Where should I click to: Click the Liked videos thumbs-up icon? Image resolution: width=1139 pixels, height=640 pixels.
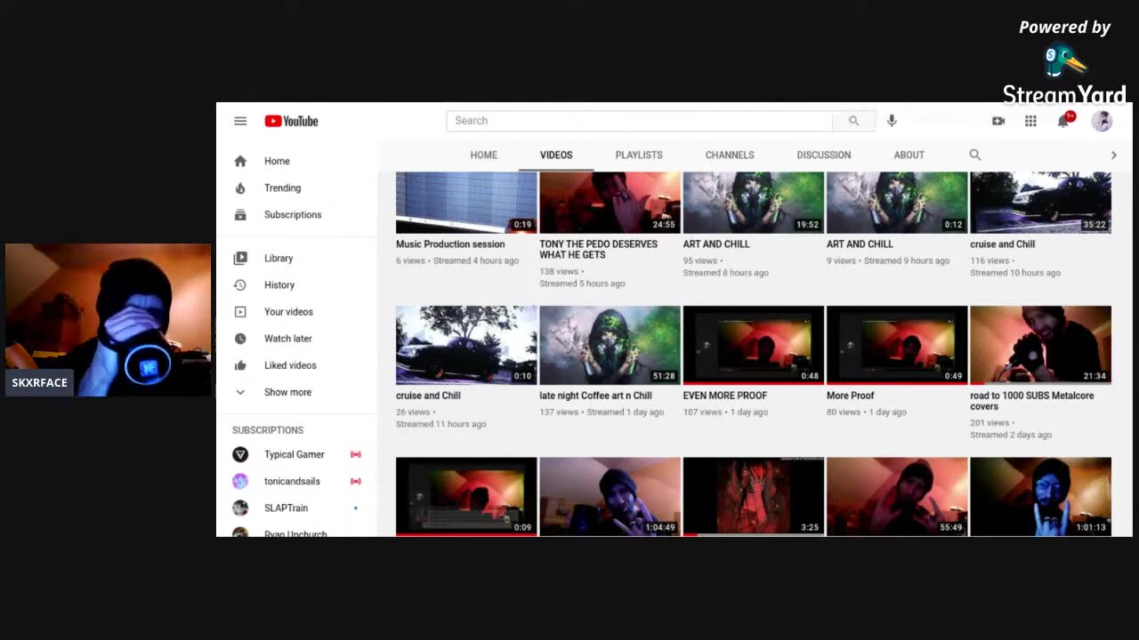click(240, 365)
